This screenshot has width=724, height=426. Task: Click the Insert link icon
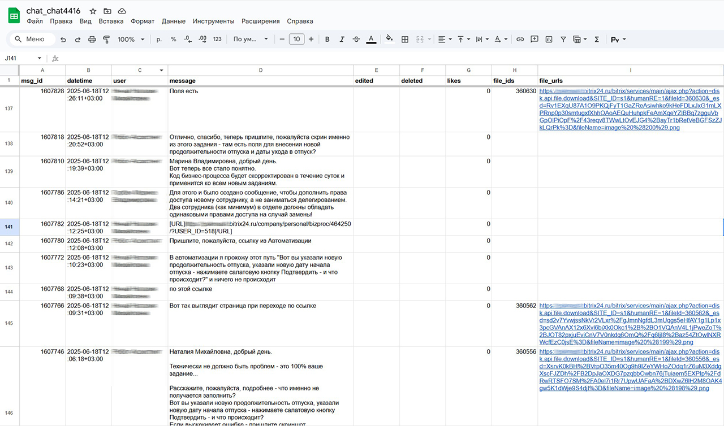[x=520, y=40]
